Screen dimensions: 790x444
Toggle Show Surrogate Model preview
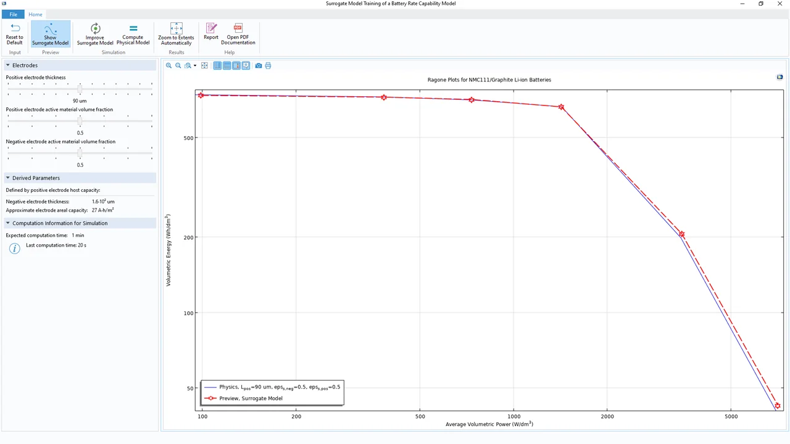(51, 34)
